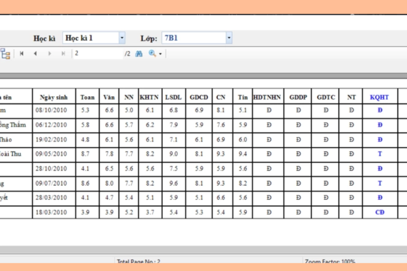Select birth date 28/03/2010
This screenshot has width=407, height=271.
51,198
